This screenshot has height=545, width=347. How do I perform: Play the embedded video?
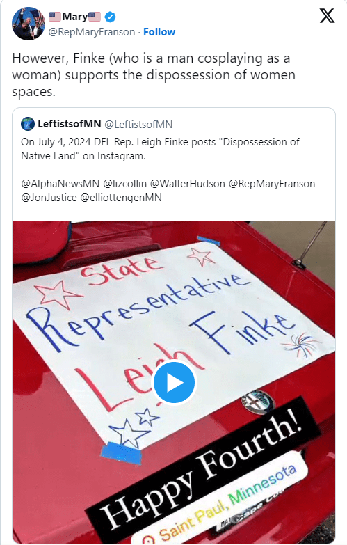tap(174, 382)
